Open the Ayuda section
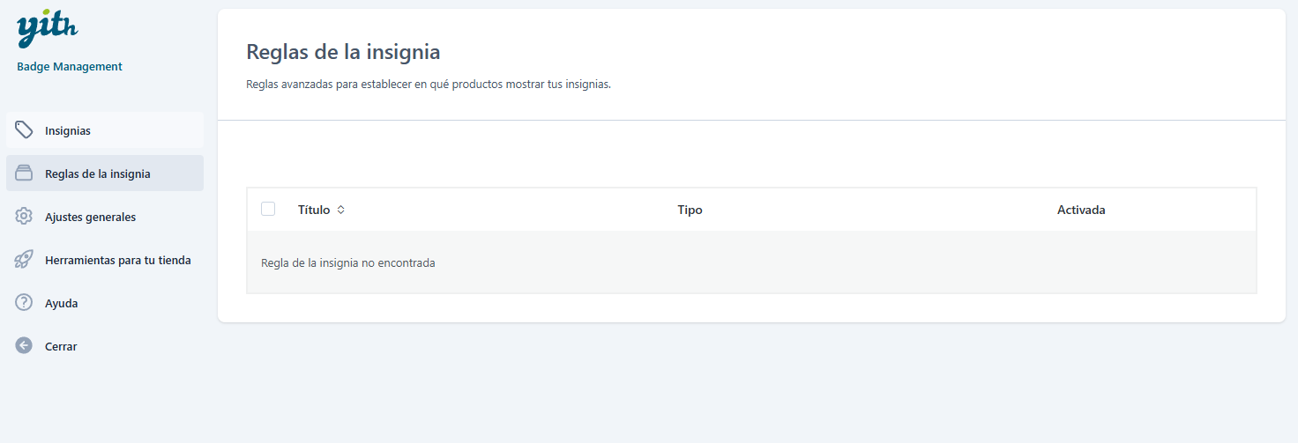 coord(62,304)
